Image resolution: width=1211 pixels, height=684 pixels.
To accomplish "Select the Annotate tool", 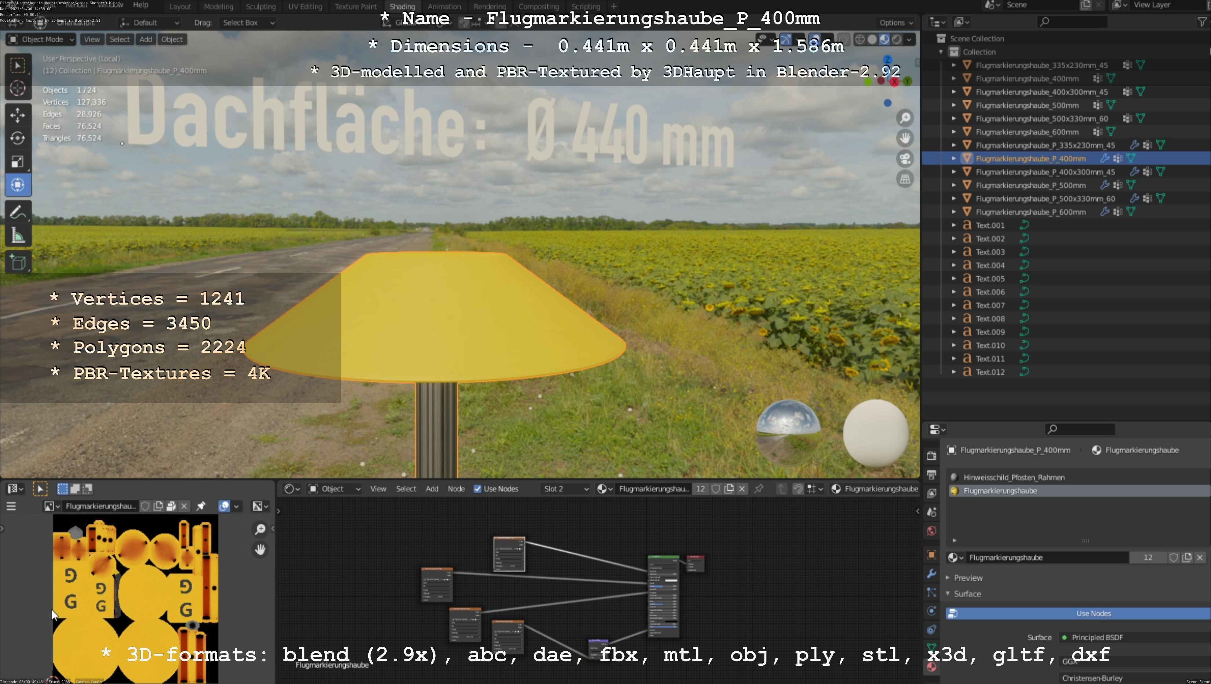I will pos(18,213).
